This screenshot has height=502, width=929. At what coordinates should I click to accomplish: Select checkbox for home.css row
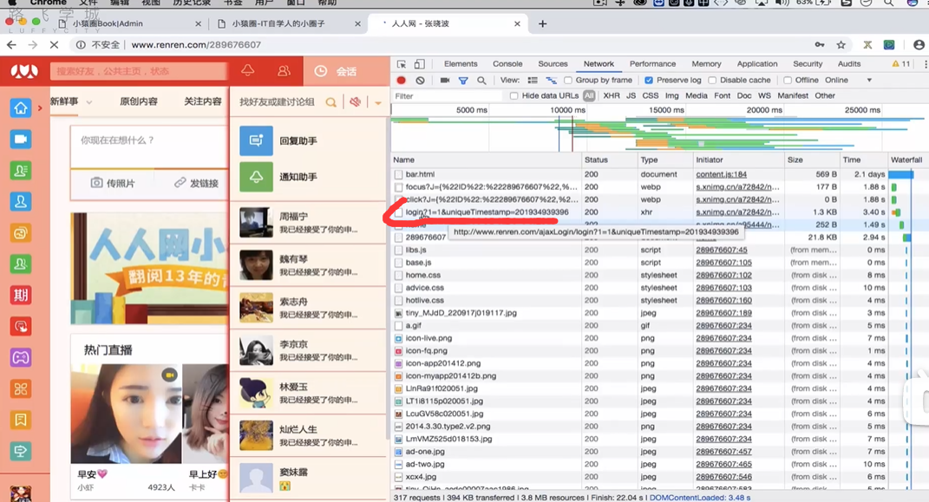click(x=399, y=275)
